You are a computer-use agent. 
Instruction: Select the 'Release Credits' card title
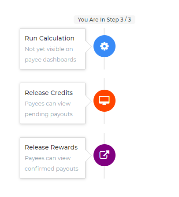[49, 93]
